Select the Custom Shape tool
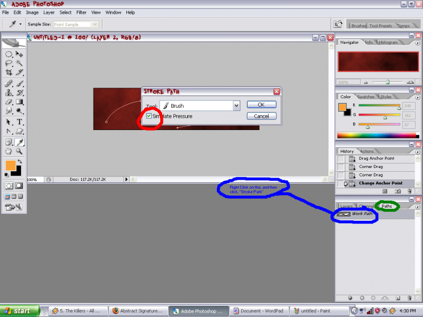This screenshot has width=423, height=317. tap(19, 131)
